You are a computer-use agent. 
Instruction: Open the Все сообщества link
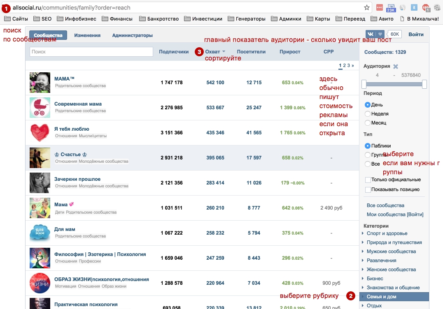[385, 205]
